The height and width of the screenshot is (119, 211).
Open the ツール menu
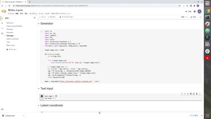point(41,14)
